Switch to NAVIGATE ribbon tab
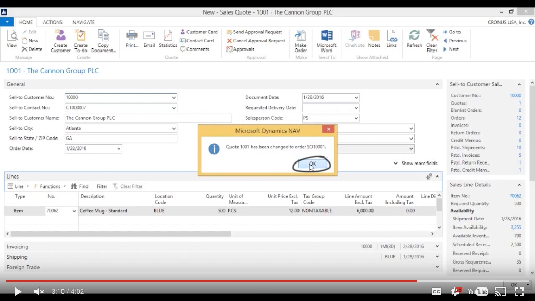 [x=83, y=22]
